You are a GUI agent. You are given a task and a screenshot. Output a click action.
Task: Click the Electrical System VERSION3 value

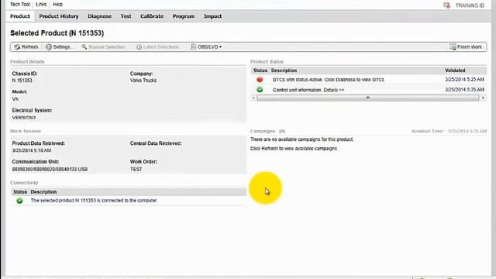tap(24, 118)
